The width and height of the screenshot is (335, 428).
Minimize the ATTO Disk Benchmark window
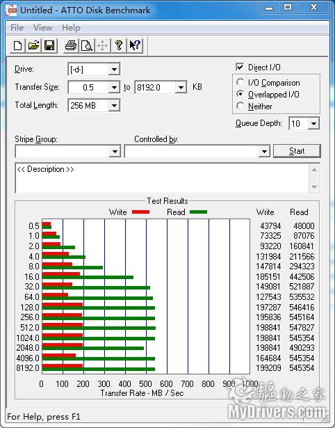(269, 8)
